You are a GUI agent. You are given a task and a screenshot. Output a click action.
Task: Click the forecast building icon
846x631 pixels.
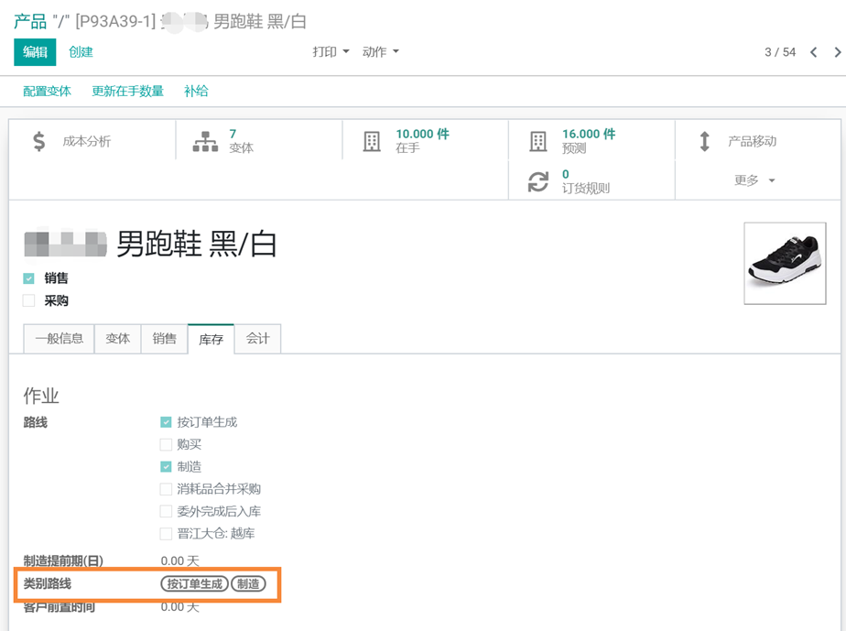538,141
